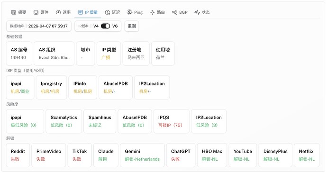Click the BGP network icon
The width and height of the screenshot is (327, 173).
point(174,12)
